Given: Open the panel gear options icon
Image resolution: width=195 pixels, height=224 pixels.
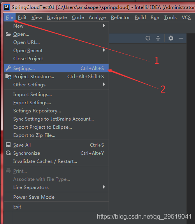Looking at the screenshot, I should point(171,38).
